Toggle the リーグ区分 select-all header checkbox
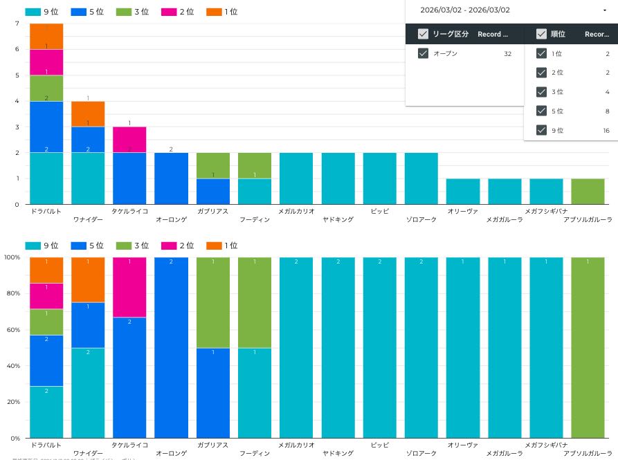This screenshot has height=460, width=618. tap(423, 34)
